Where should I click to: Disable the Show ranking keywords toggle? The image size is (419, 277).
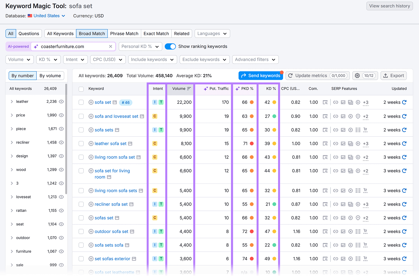(170, 46)
